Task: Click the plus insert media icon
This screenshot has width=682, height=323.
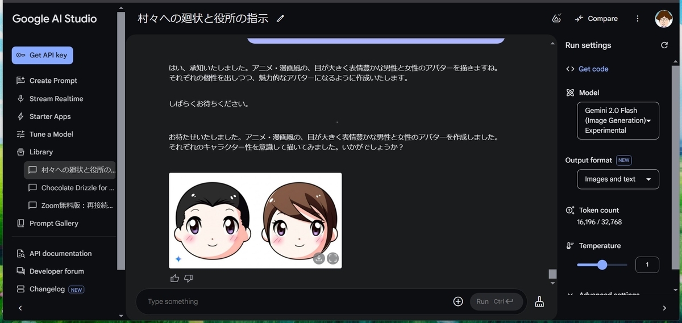Action: pos(458,301)
